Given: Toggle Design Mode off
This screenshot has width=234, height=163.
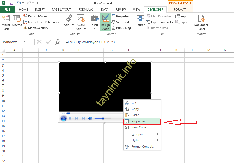Looking at the screenshot, I should [x=105, y=22].
